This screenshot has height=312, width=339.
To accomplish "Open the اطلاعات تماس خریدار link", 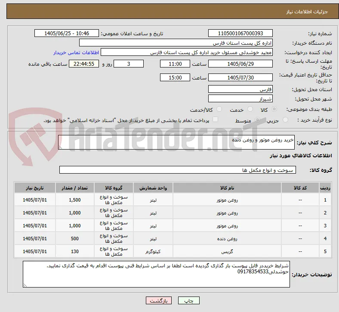I will click(76, 52).
